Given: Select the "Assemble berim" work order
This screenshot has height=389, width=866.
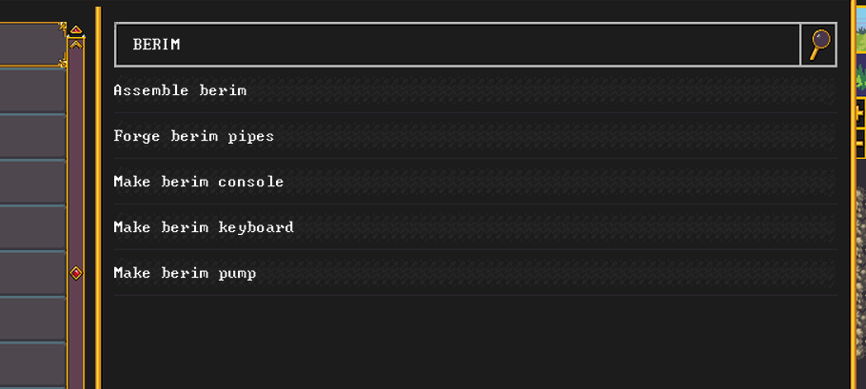Looking at the screenshot, I should tap(180, 90).
